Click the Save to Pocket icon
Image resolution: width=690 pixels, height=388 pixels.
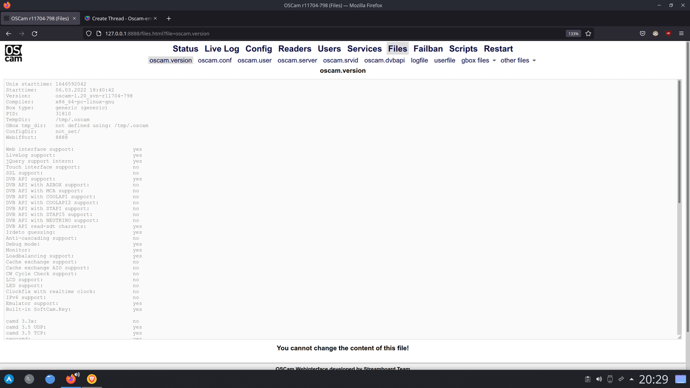[x=643, y=33]
